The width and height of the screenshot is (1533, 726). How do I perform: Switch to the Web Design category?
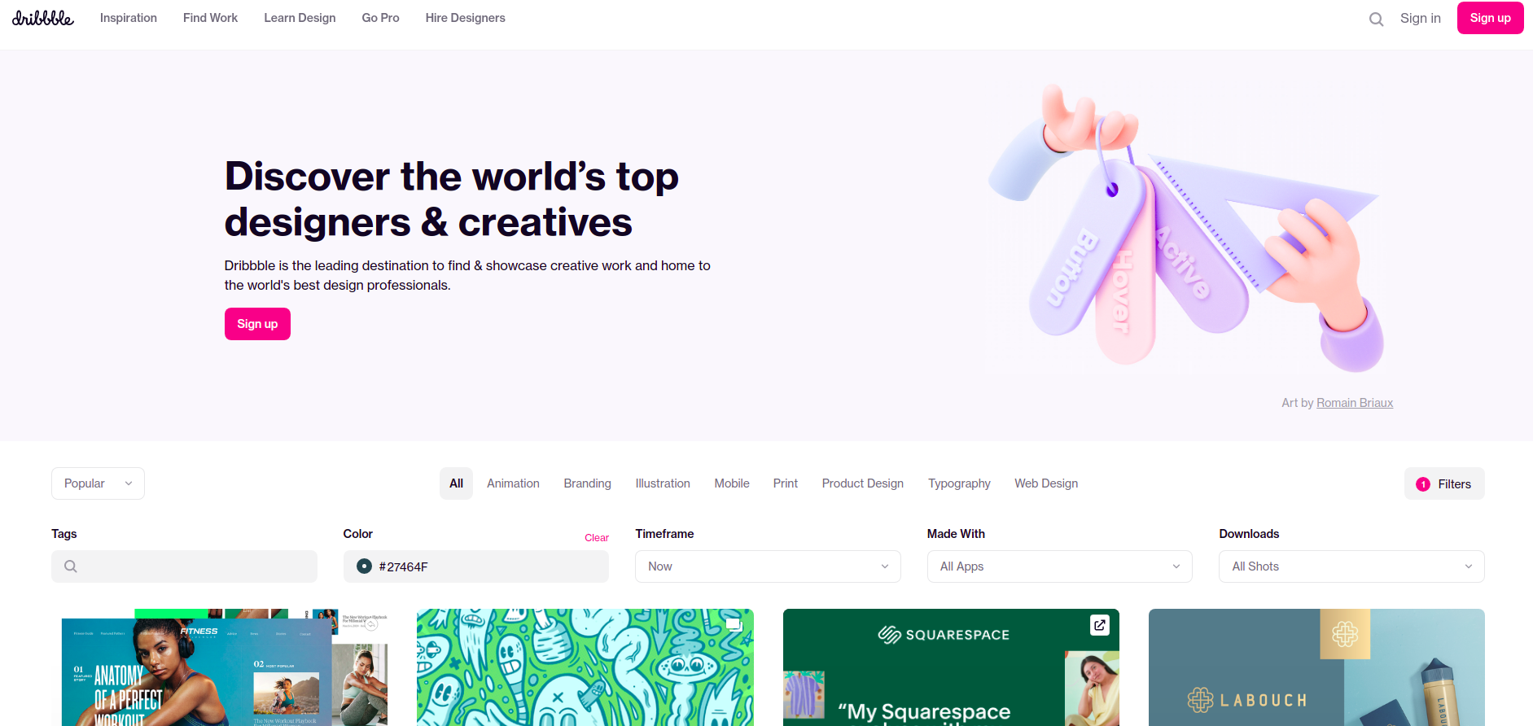coord(1046,483)
